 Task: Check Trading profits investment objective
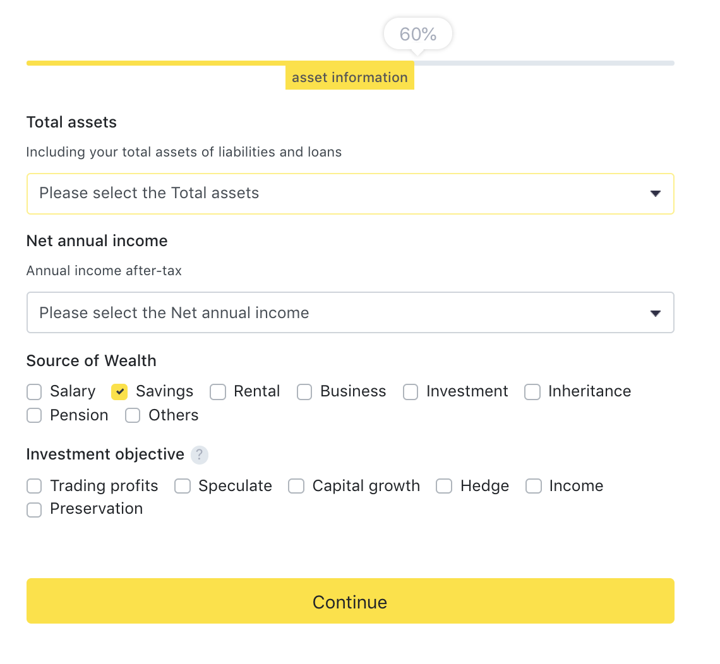[34, 486]
